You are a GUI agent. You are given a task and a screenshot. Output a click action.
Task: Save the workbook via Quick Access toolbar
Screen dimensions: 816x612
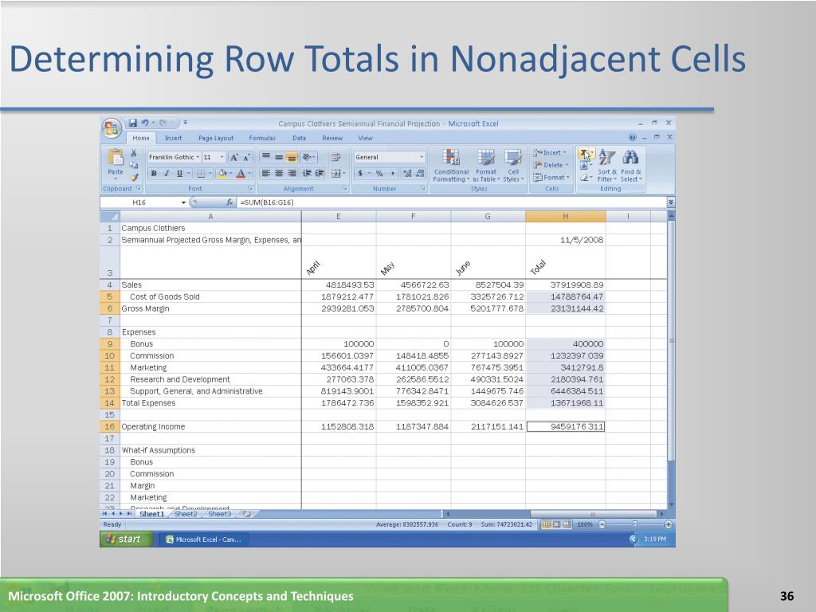(x=133, y=123)
